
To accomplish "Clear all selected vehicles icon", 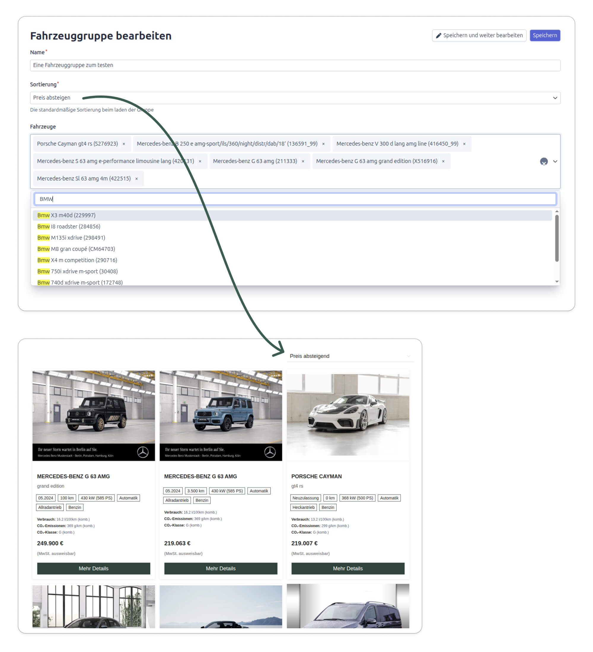I will pos(544,162).
